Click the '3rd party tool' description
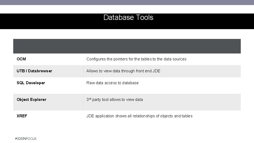 tap(115, 100)
